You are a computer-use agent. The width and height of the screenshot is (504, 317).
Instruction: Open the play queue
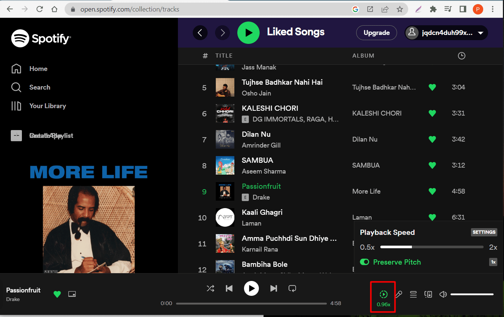pyautogui.click(x=413, y=294)
